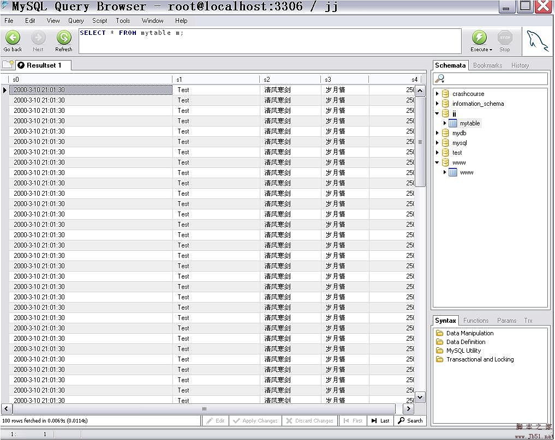Jump to Last row button
Viewport: 555px width, 440px height.
pos(380,420)
